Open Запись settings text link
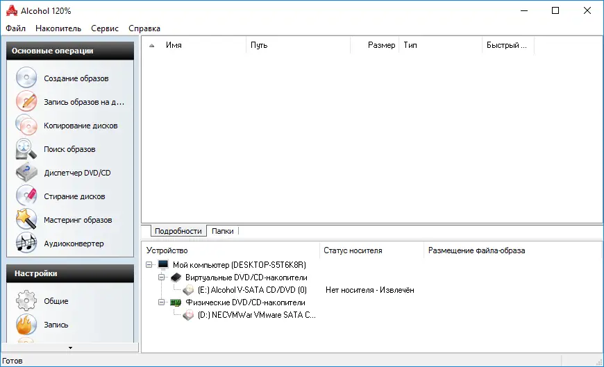604x367 pixels. tap(56, 325)
